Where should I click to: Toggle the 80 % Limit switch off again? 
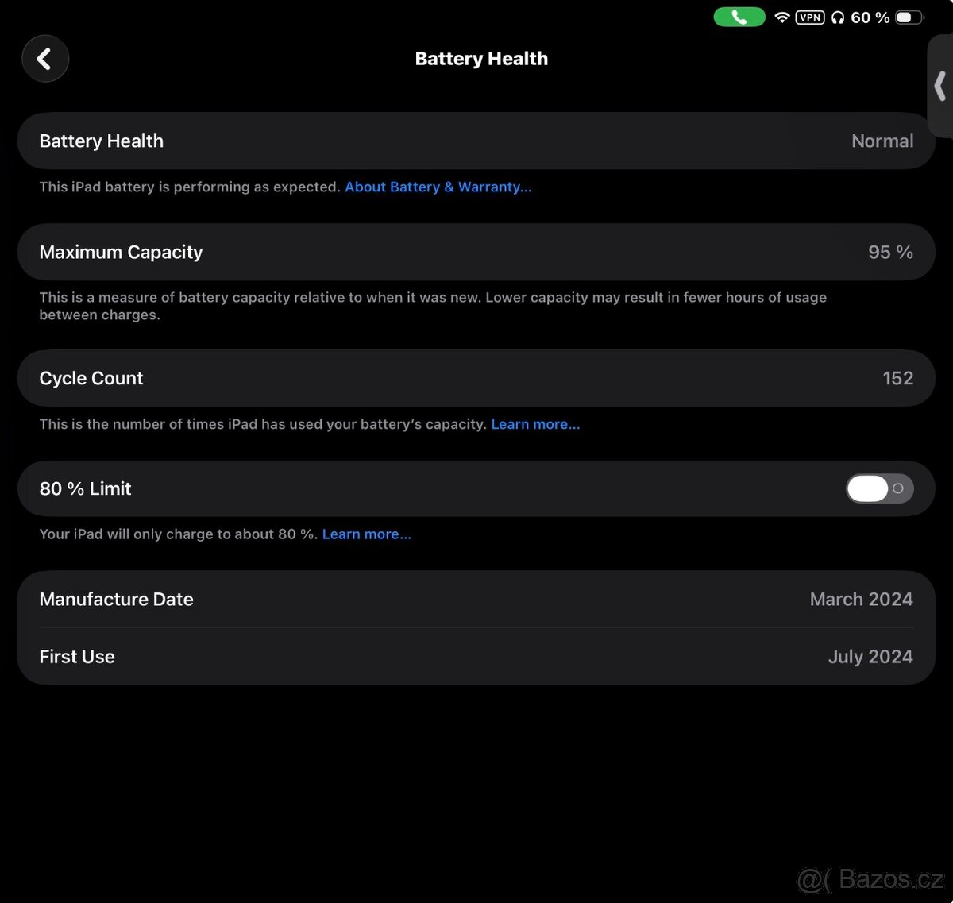(879, 488)
